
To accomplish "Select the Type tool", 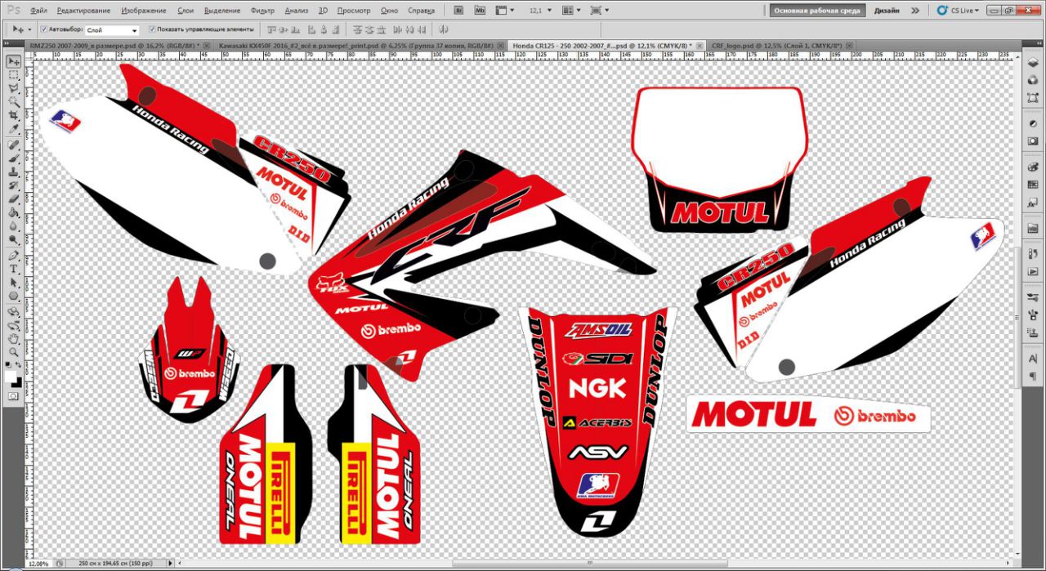I will coord(14,269).
